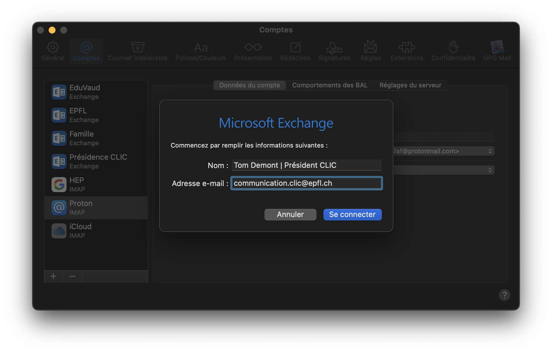This screenshot has width=552, height=353.
Task: Open the Signatures preferences pane
Action: click(334, 51)
